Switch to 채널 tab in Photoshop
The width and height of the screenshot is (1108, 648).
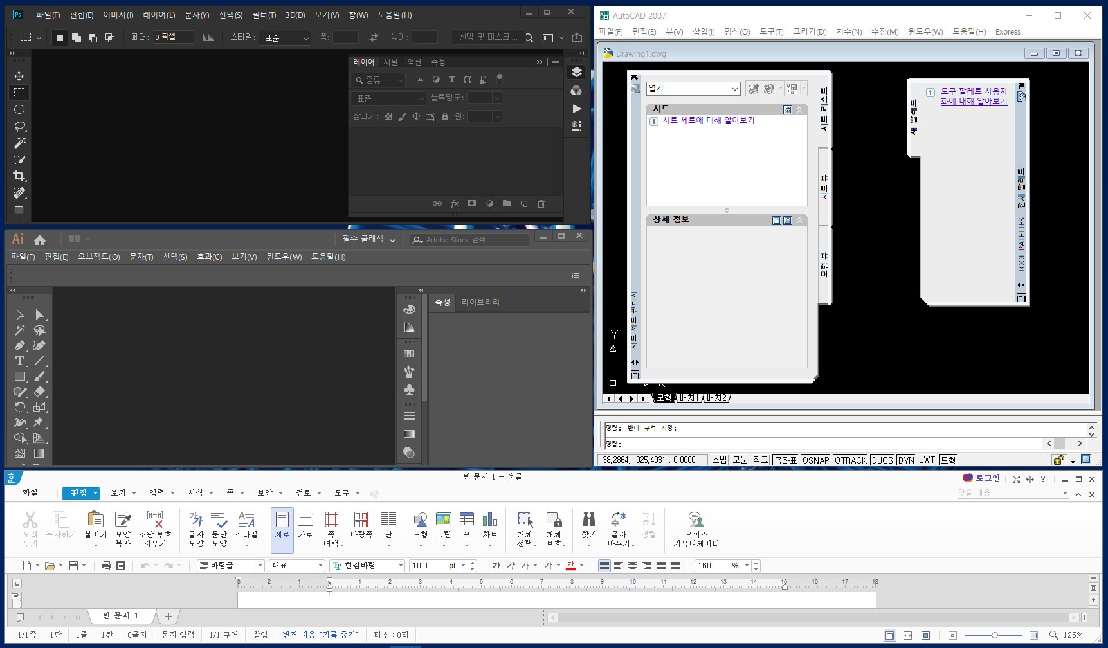(390, 62)
